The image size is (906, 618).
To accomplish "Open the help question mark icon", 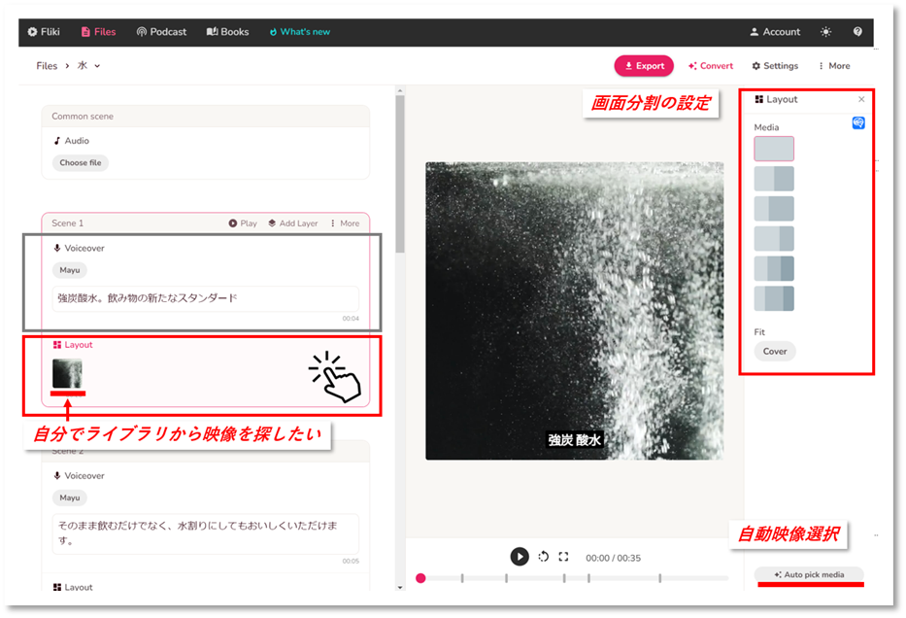I will pos(857,32).
